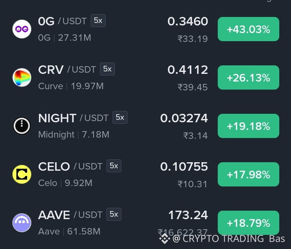
Task: Tap the 5x badge beside AAVE/USDT
Action: 114,214
